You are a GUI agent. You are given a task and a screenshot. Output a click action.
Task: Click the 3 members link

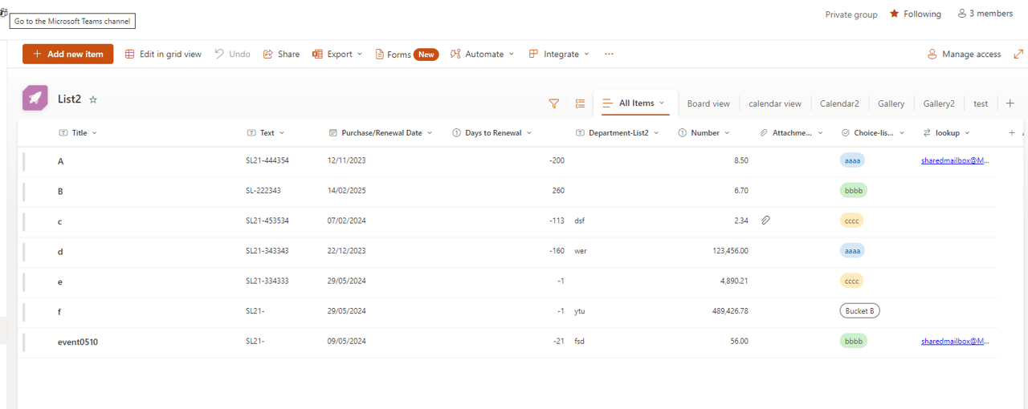coord(985,14)
